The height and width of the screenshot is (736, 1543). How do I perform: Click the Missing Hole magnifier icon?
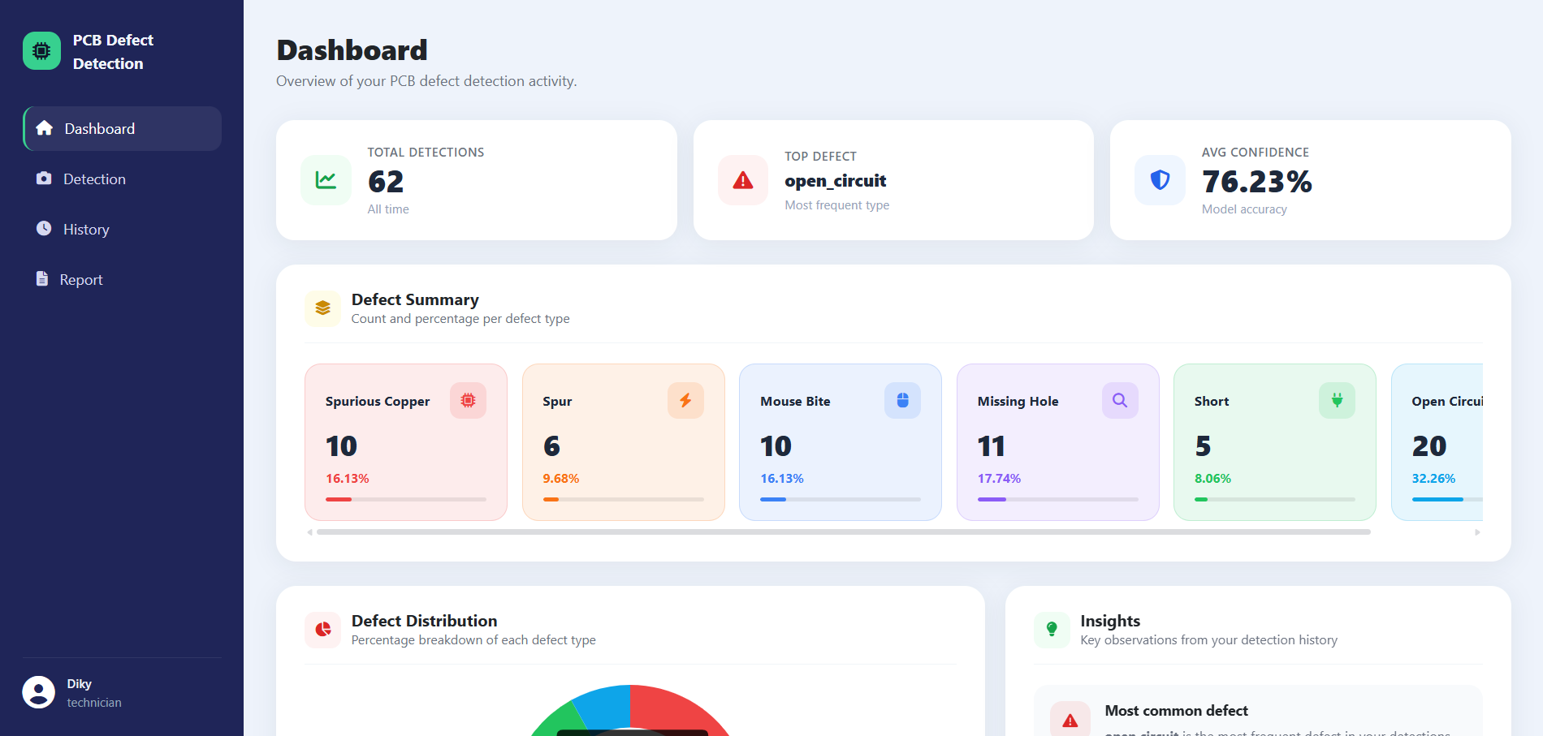[1120, 400]
